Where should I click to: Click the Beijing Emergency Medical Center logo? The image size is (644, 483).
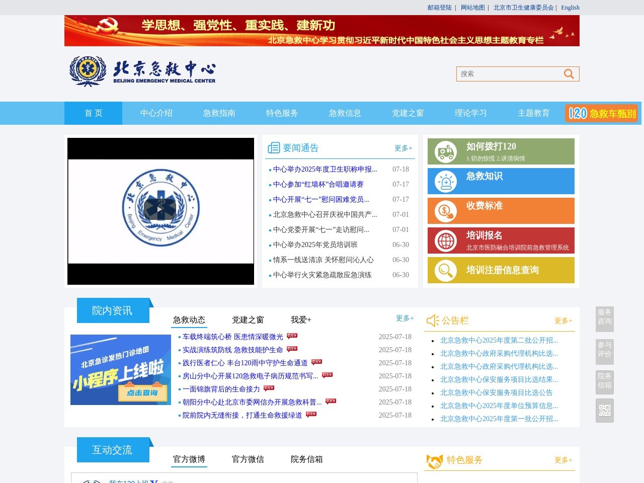[143, 72]
